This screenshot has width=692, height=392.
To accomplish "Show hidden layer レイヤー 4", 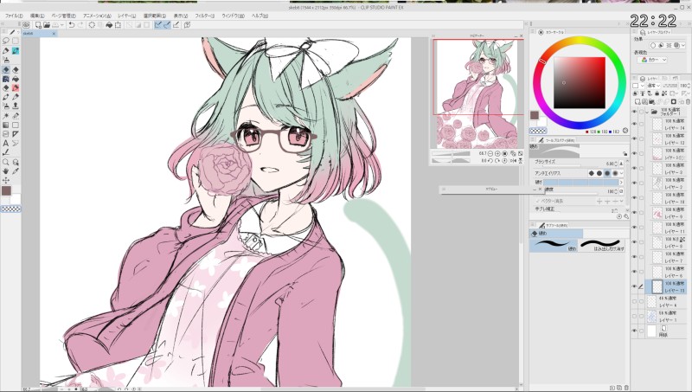I will (634, 302).
